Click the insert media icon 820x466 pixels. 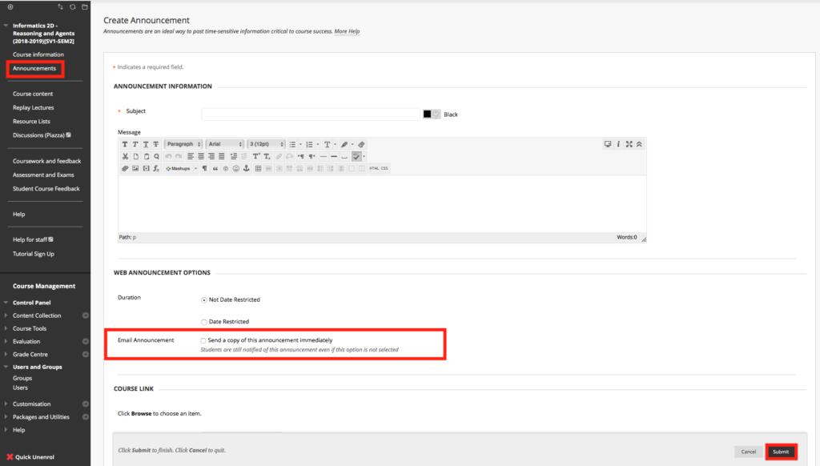pos(146,168)
